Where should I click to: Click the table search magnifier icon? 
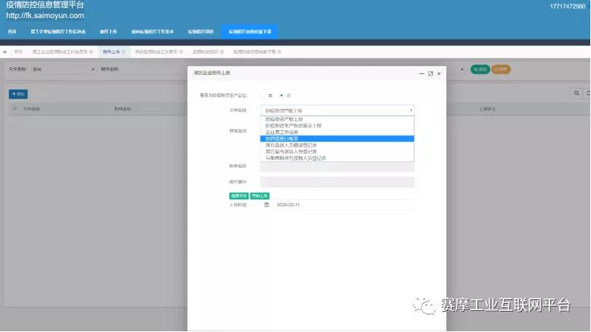coord(576,94)
